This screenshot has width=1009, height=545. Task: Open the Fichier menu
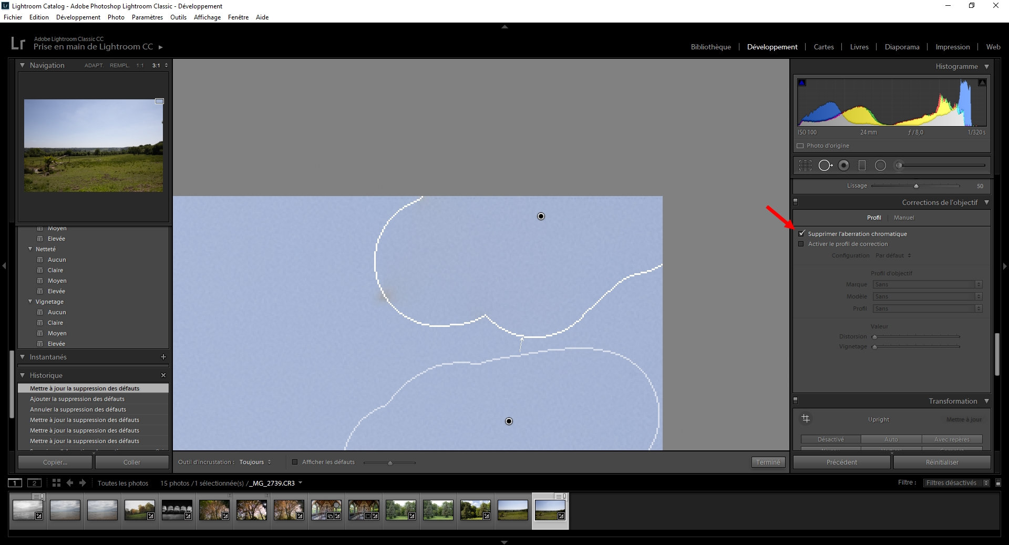(13, 17)
